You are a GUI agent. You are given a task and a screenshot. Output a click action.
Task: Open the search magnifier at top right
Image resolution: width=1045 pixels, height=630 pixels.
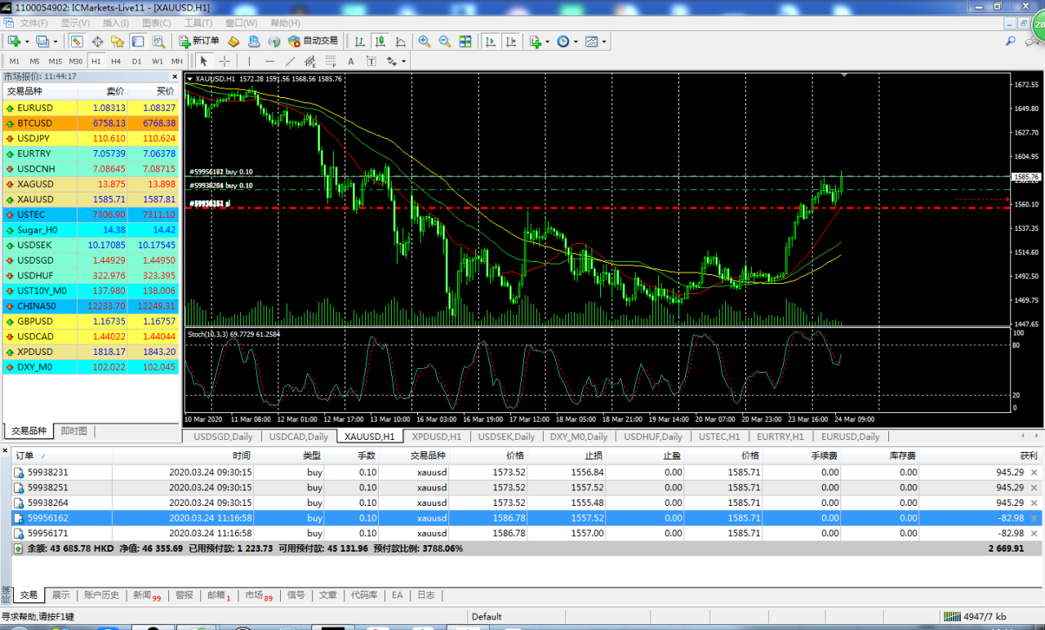pyautogui.click(x=1011, y=41)
